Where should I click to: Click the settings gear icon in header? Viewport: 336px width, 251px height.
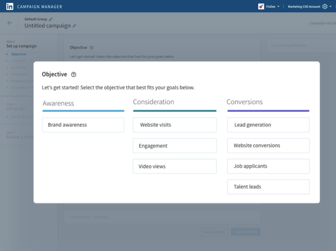(324, 7)
